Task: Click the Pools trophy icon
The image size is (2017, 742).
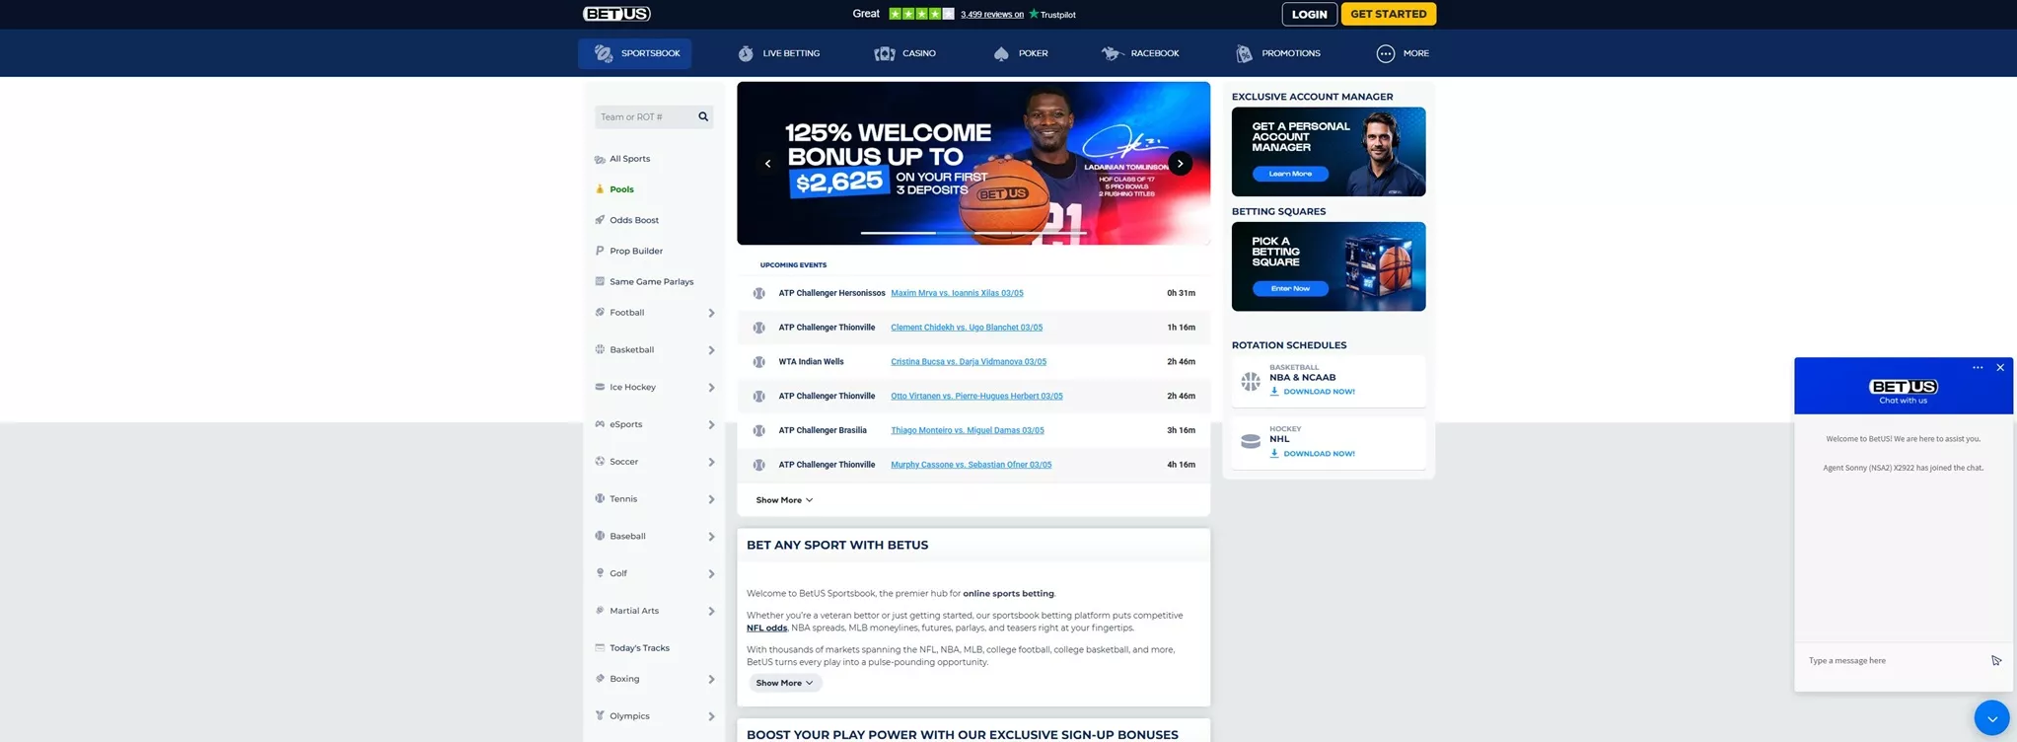Action: coord(600,189)
